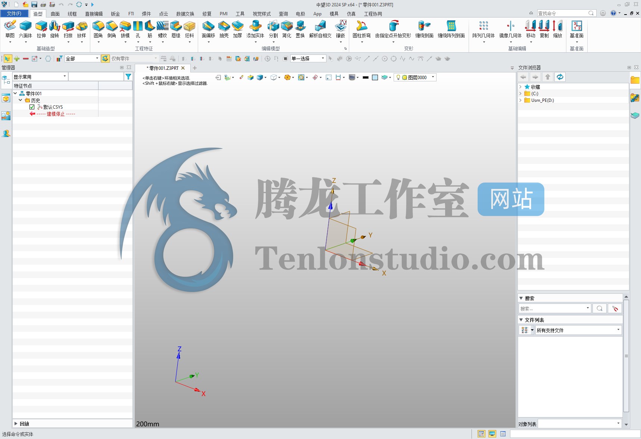Switch to the 曲面 ribbon tab
This screenshot has height=439, width=641.
click(x=55, y=14)
